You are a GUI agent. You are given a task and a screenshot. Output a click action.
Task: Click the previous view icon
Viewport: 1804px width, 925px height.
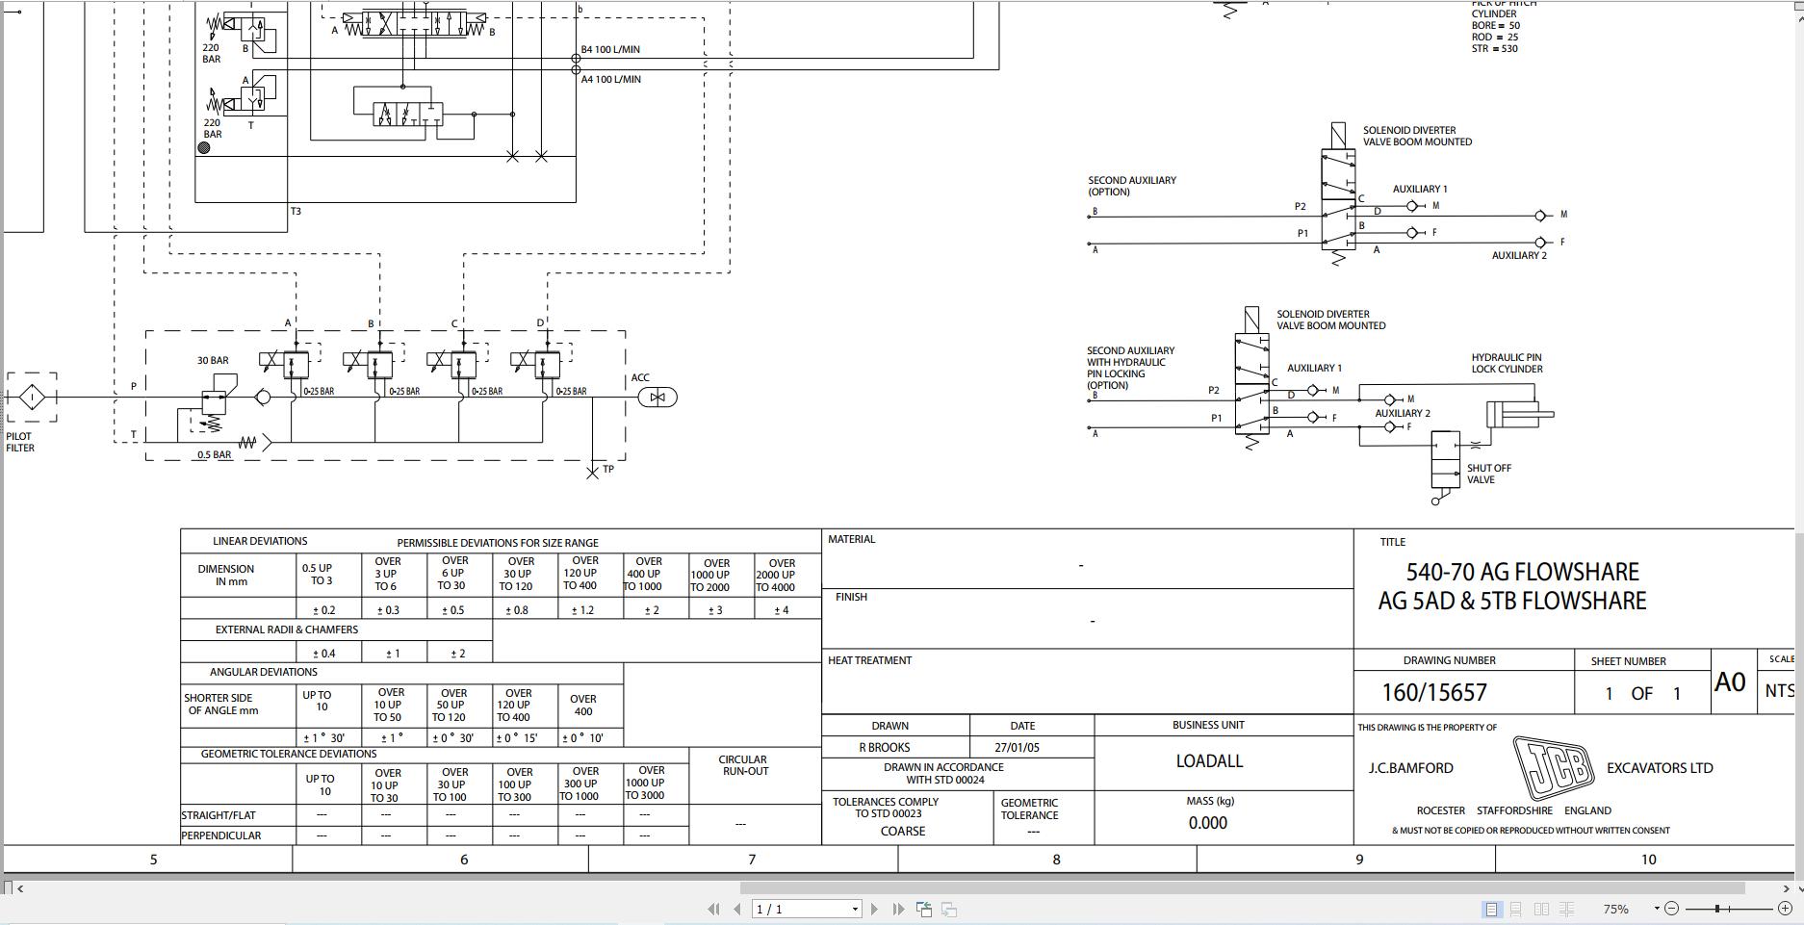tap(924, 909)
